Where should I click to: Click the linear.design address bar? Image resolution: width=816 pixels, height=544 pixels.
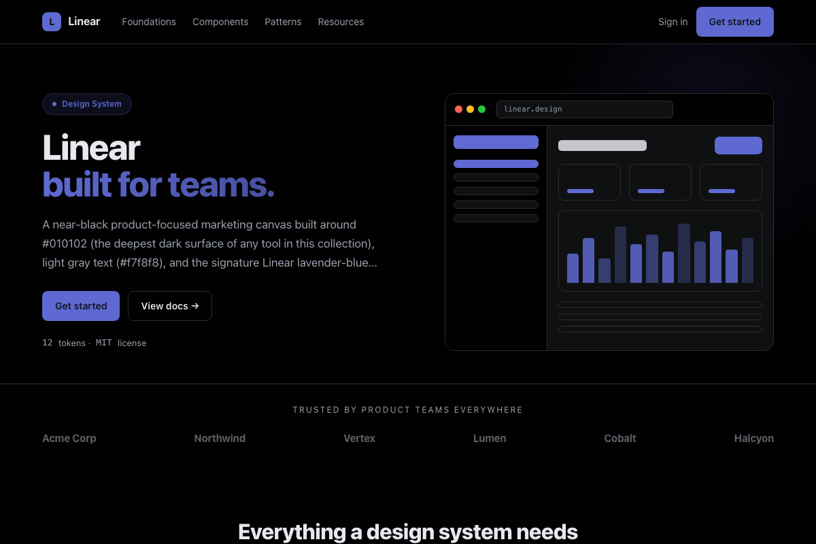[x=585, y=109]
